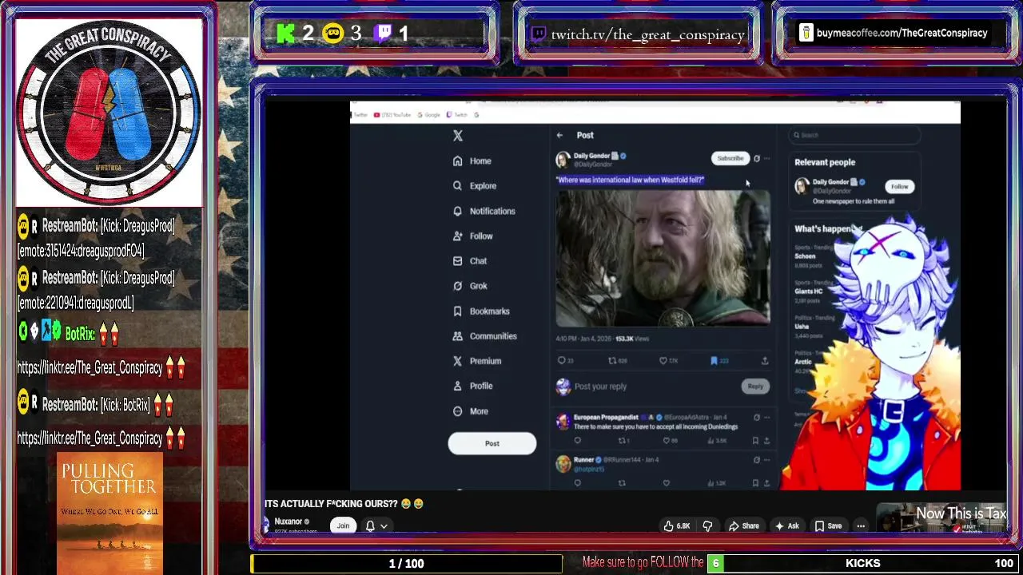Open the Home page in X sidebar

point(472,161)
